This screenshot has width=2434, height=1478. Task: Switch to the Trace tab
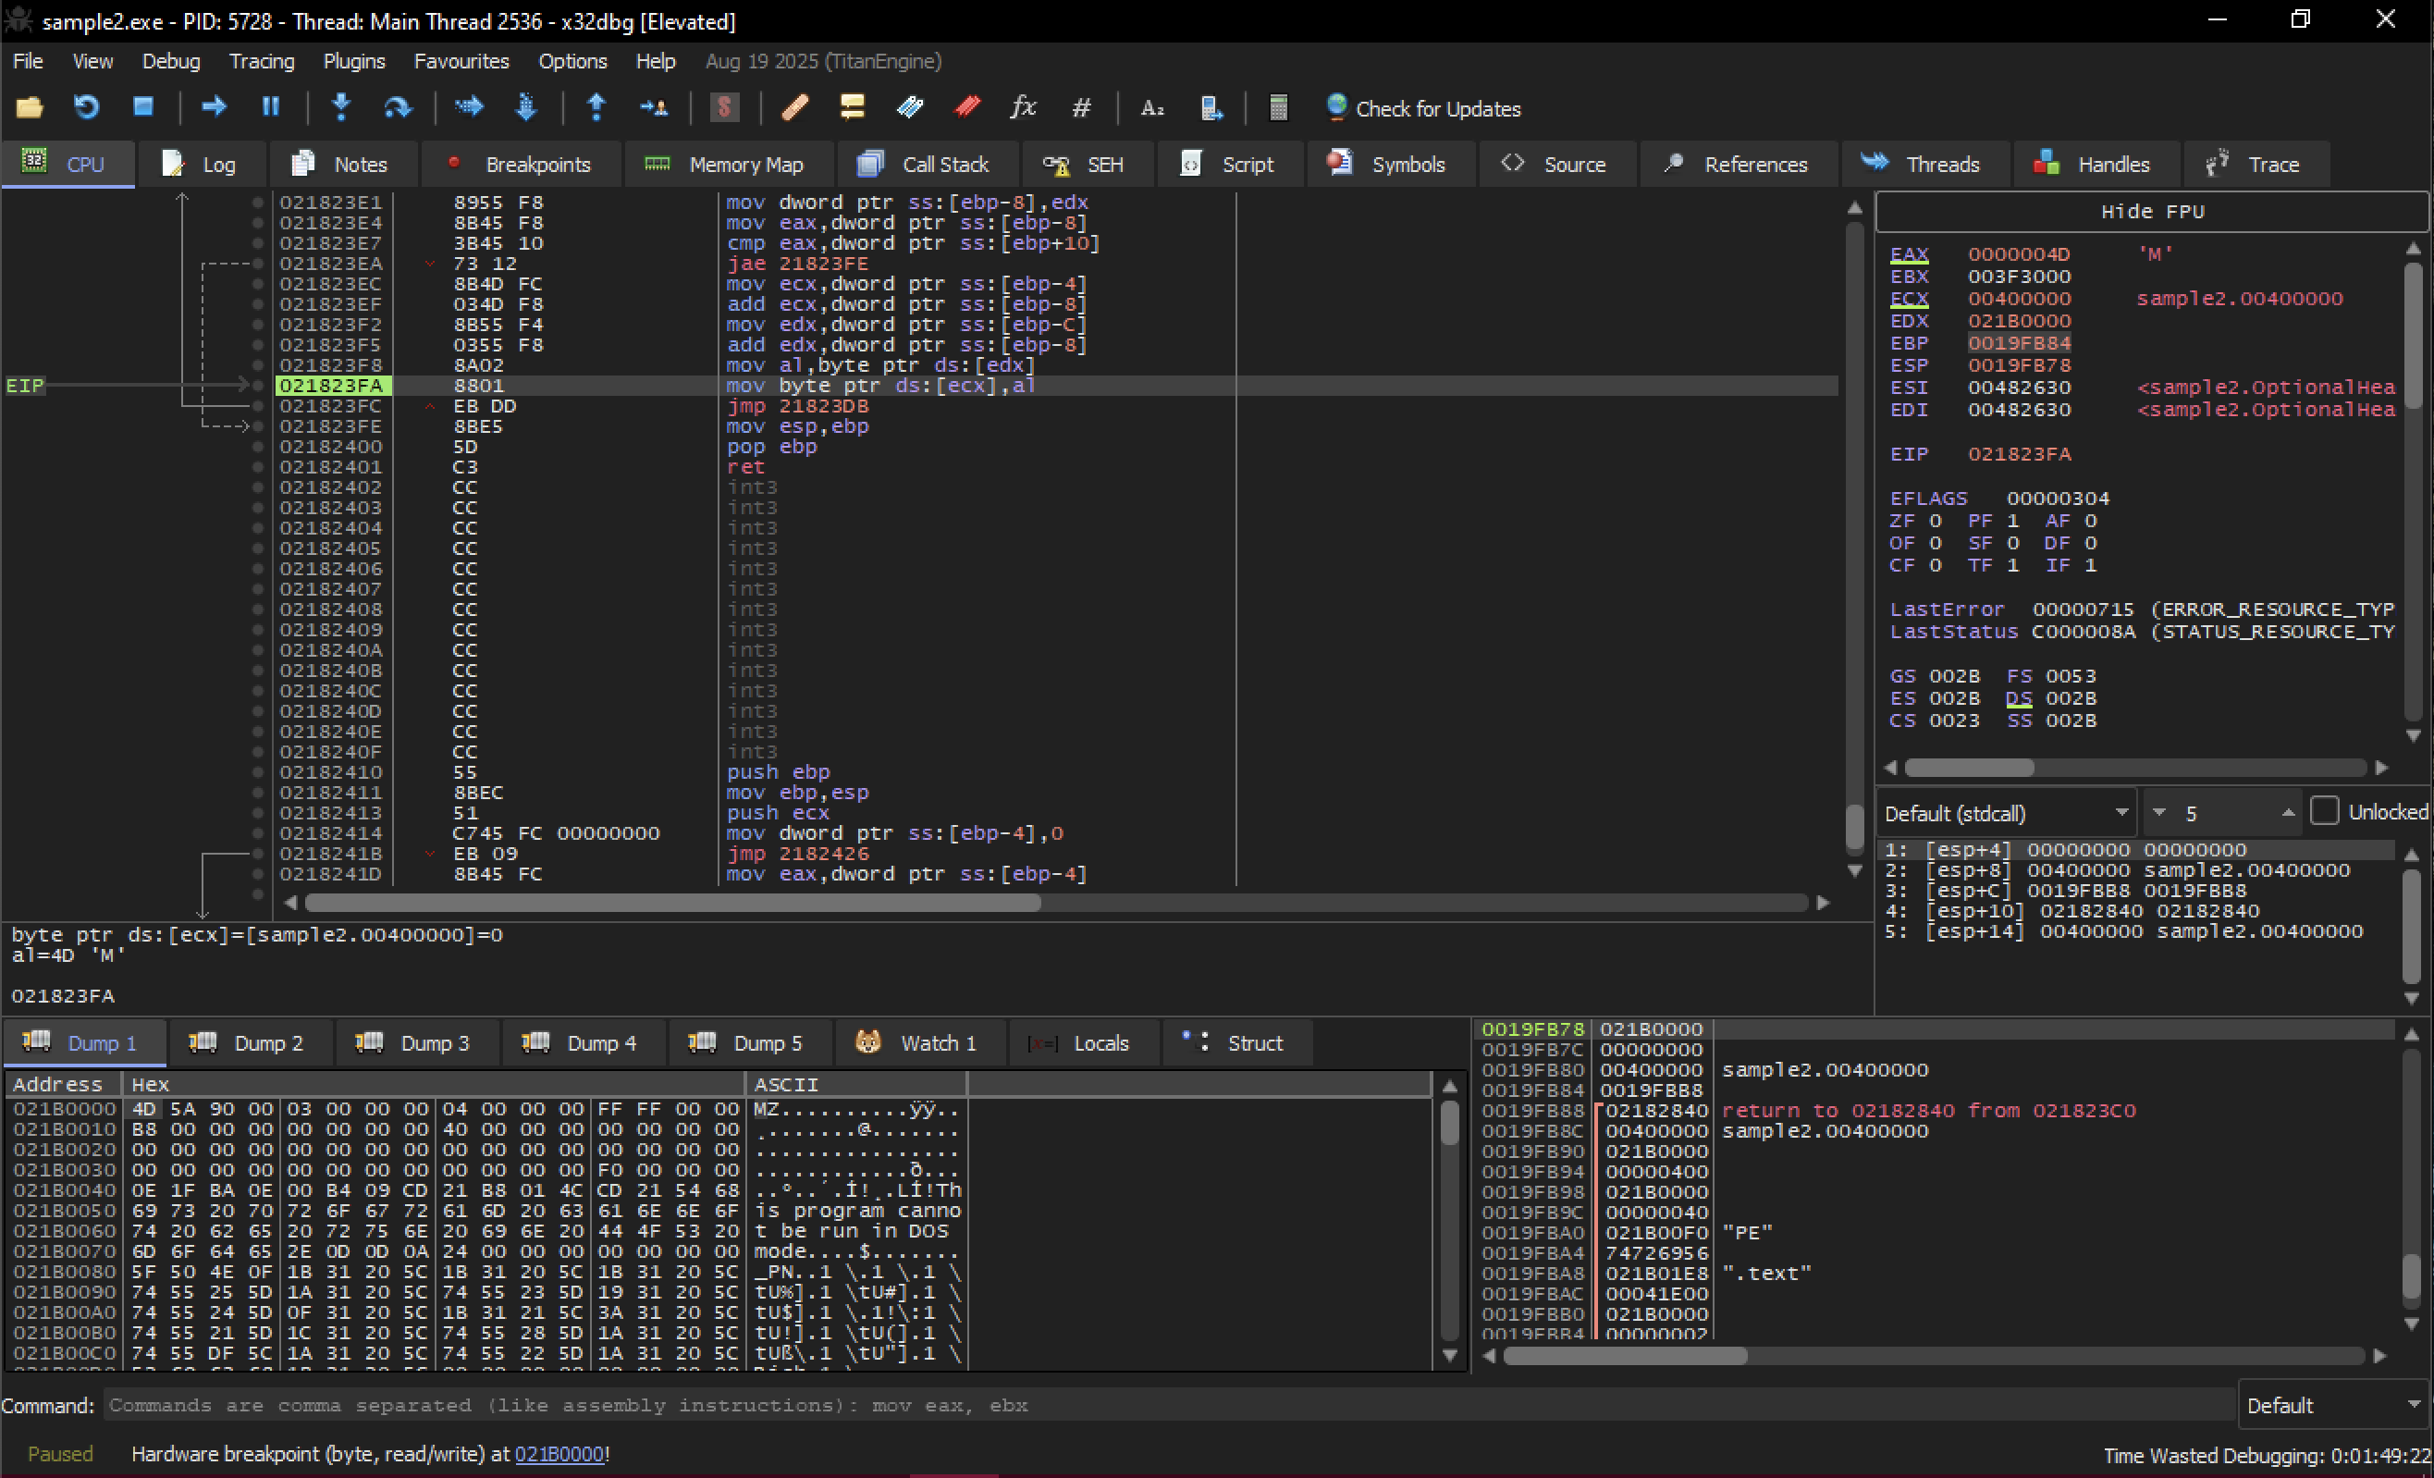click(2256, 164)
